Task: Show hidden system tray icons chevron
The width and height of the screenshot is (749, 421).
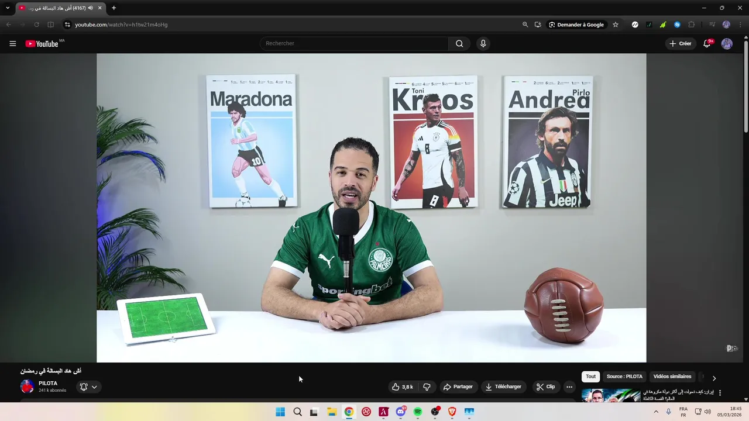Action: [656, 412]
